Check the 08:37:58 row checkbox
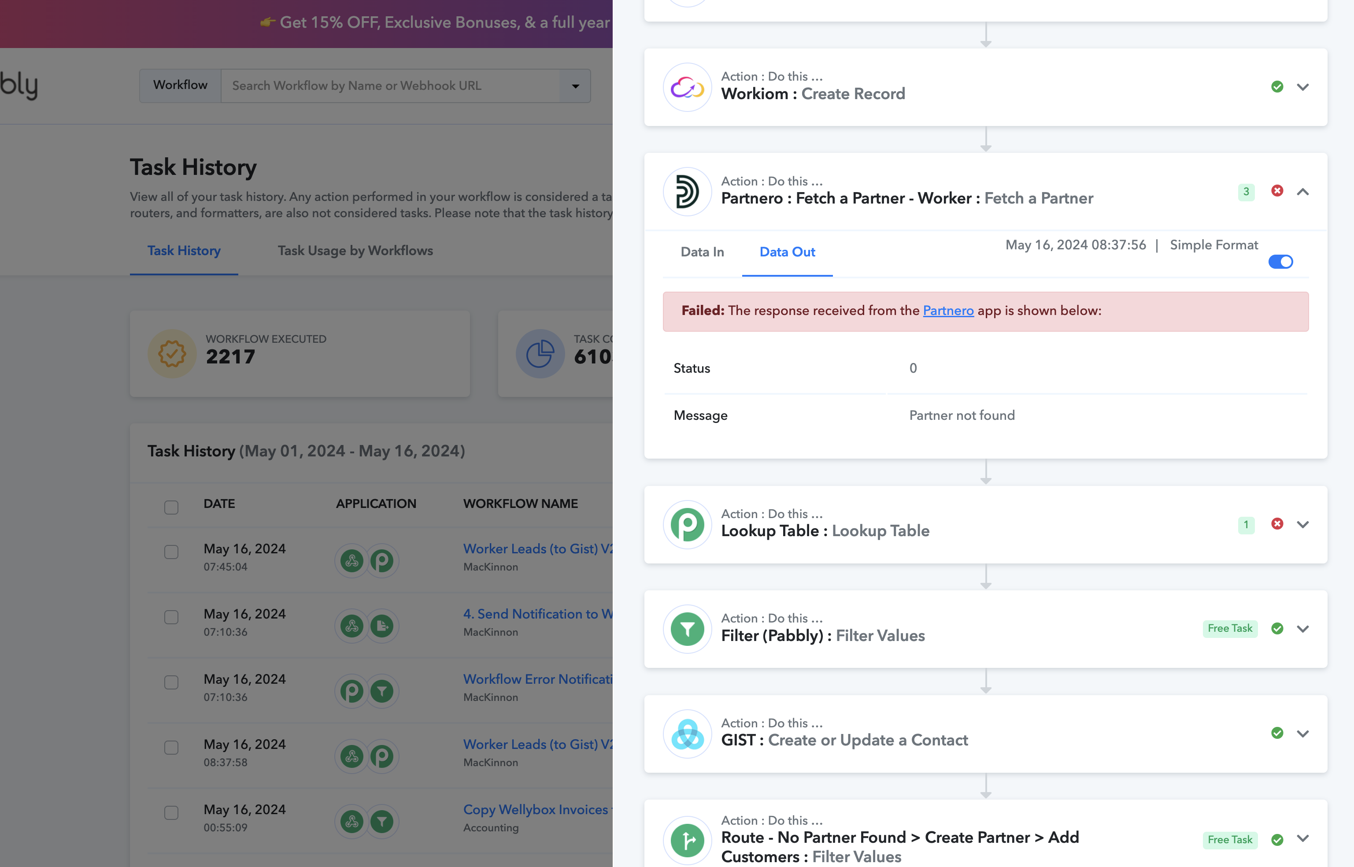The width and height of the screenshot is (1354, 867). tap(171, 748)
